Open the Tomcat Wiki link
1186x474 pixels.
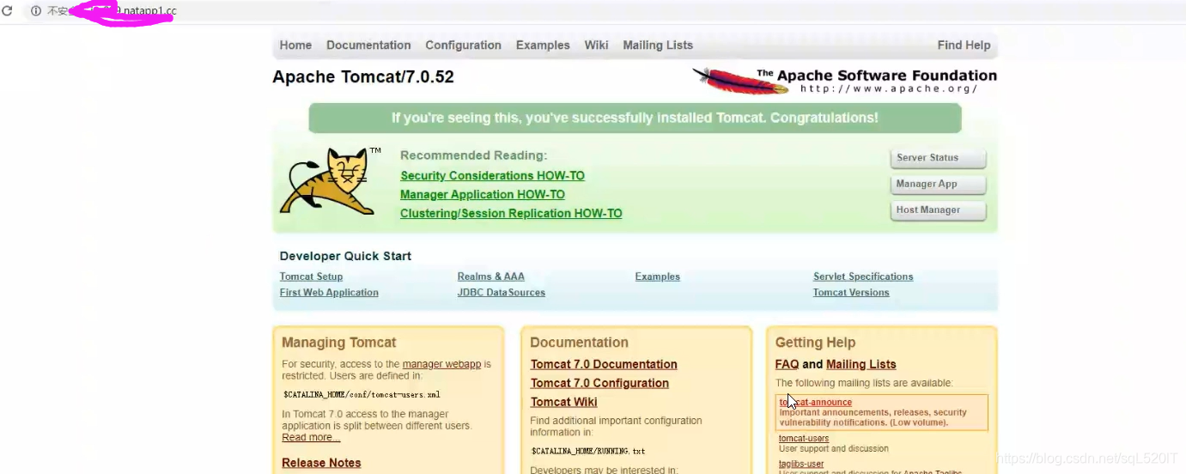(563, 403)
